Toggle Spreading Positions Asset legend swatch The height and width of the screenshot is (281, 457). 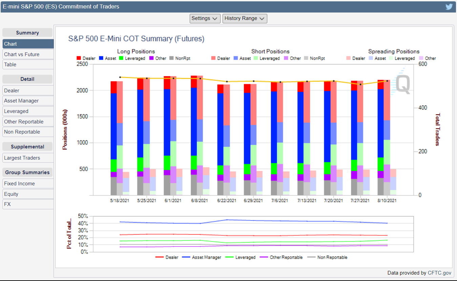(370, 58)
